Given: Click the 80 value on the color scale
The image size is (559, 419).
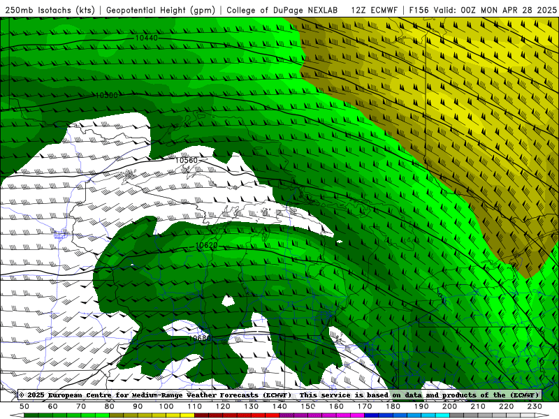Looking at the screenshot, I should coord(109,406).
